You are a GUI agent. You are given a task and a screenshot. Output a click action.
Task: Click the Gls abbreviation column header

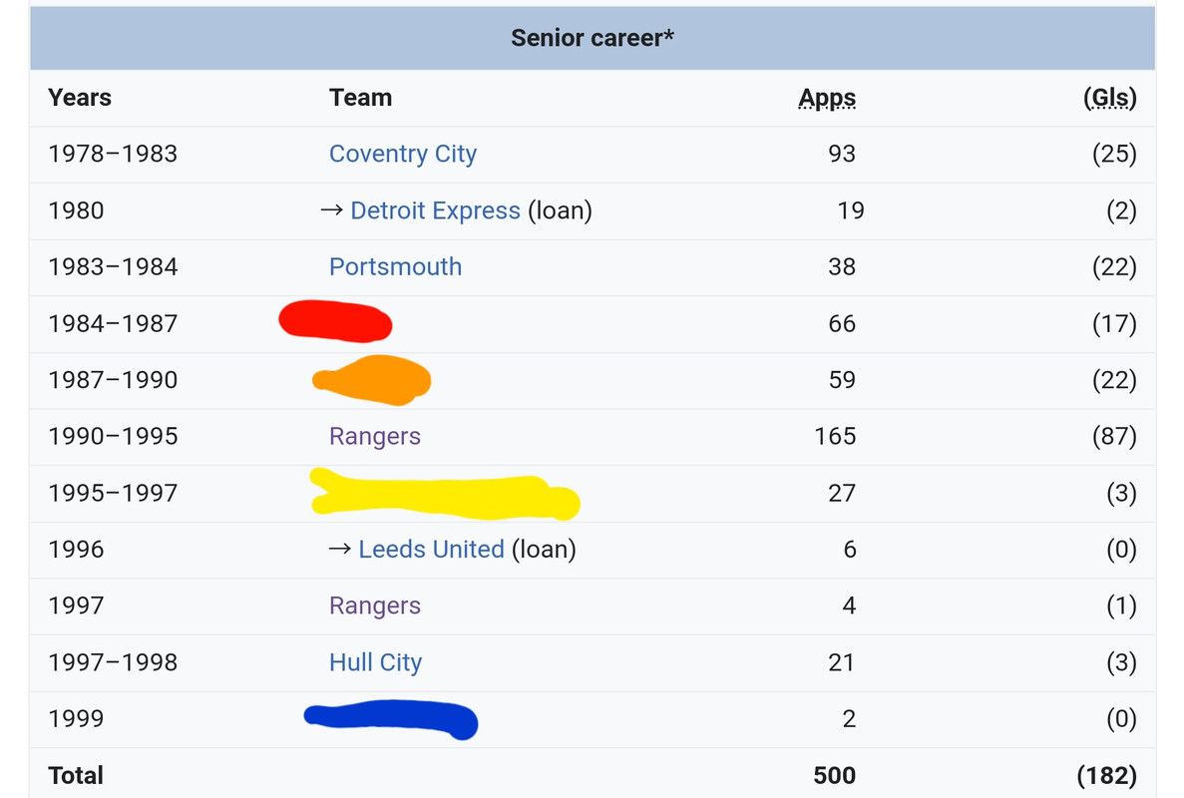[x=1109, y=98]
